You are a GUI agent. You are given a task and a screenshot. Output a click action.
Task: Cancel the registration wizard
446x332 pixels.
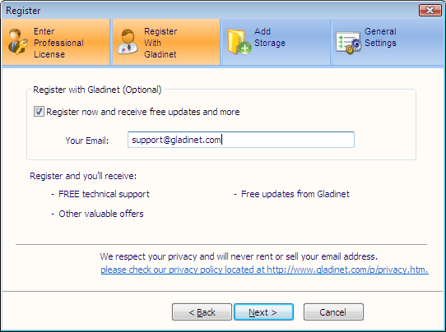(x=333, y=312)
